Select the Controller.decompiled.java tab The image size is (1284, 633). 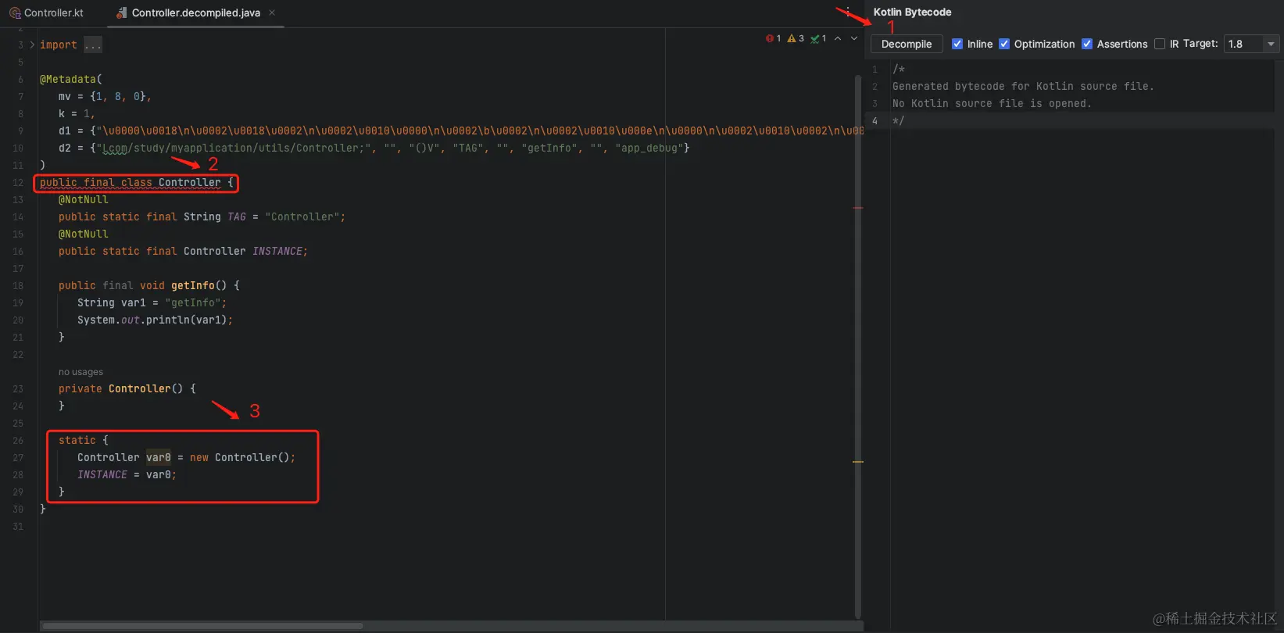pos(195,13)
